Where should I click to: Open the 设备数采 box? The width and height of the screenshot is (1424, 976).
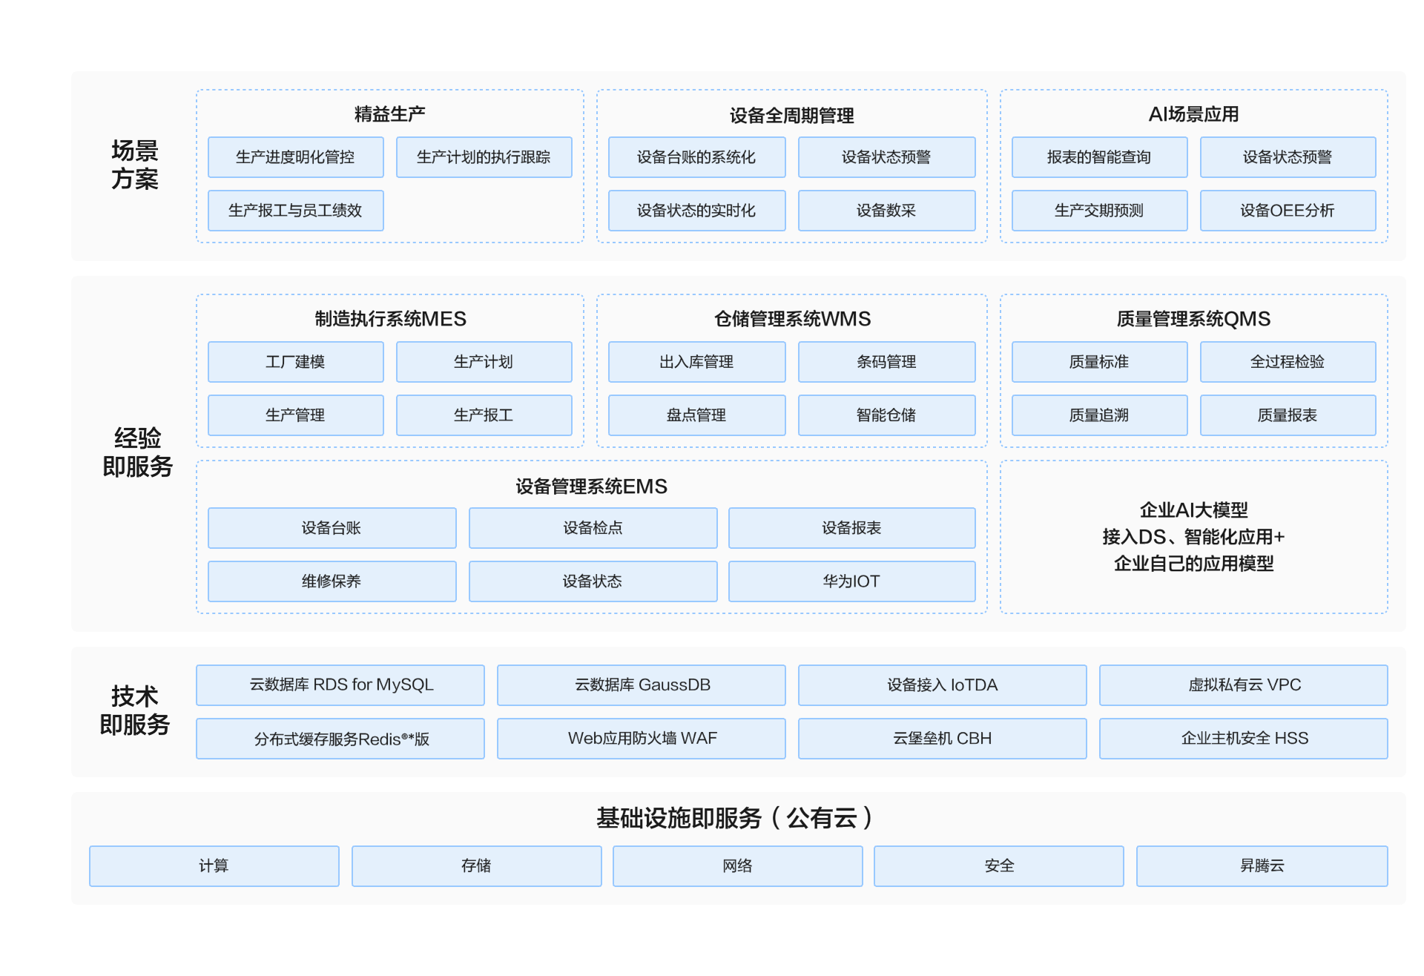coord(886,211)
